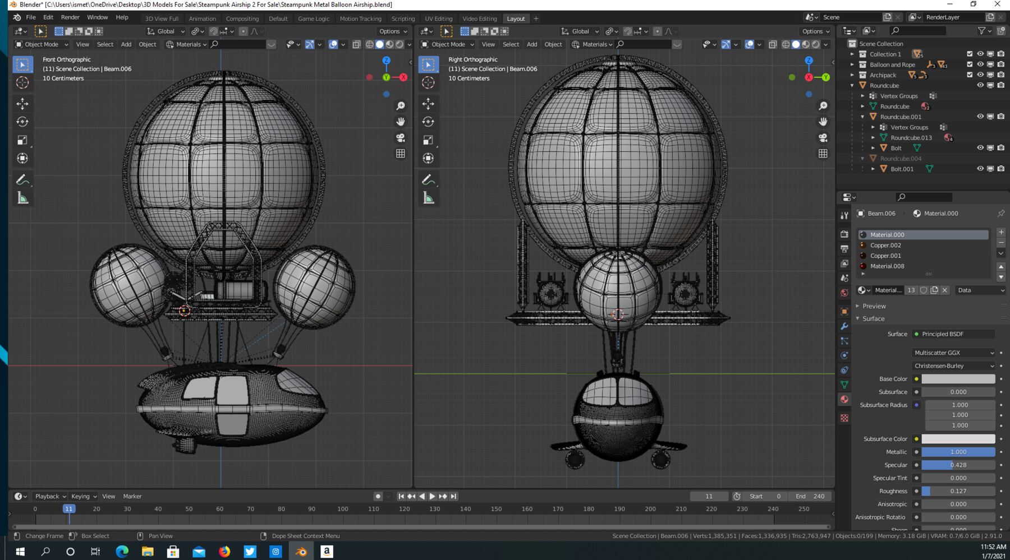Select the Measure tool
This screenshot has height=560, width=1010.
(x=23, y=196)
